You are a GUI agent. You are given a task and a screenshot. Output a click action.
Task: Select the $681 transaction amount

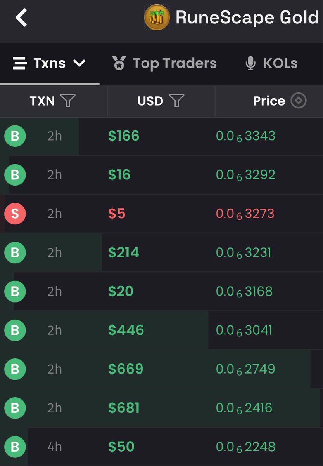click(124, 408)
